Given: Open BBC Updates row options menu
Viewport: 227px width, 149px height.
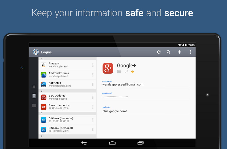Looking at the screenshot, I should pos(93,97).
